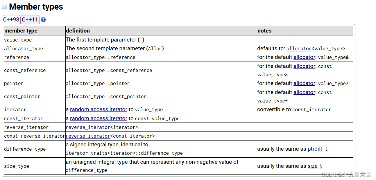This screenshot has width=376, height=180.
Task: Follow random access iterator link in const_iterator row
Action: pyautogui.click(x=99, y=118)
